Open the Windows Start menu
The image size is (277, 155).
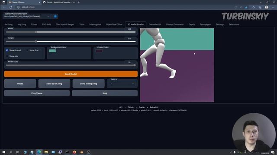[3, 152]
